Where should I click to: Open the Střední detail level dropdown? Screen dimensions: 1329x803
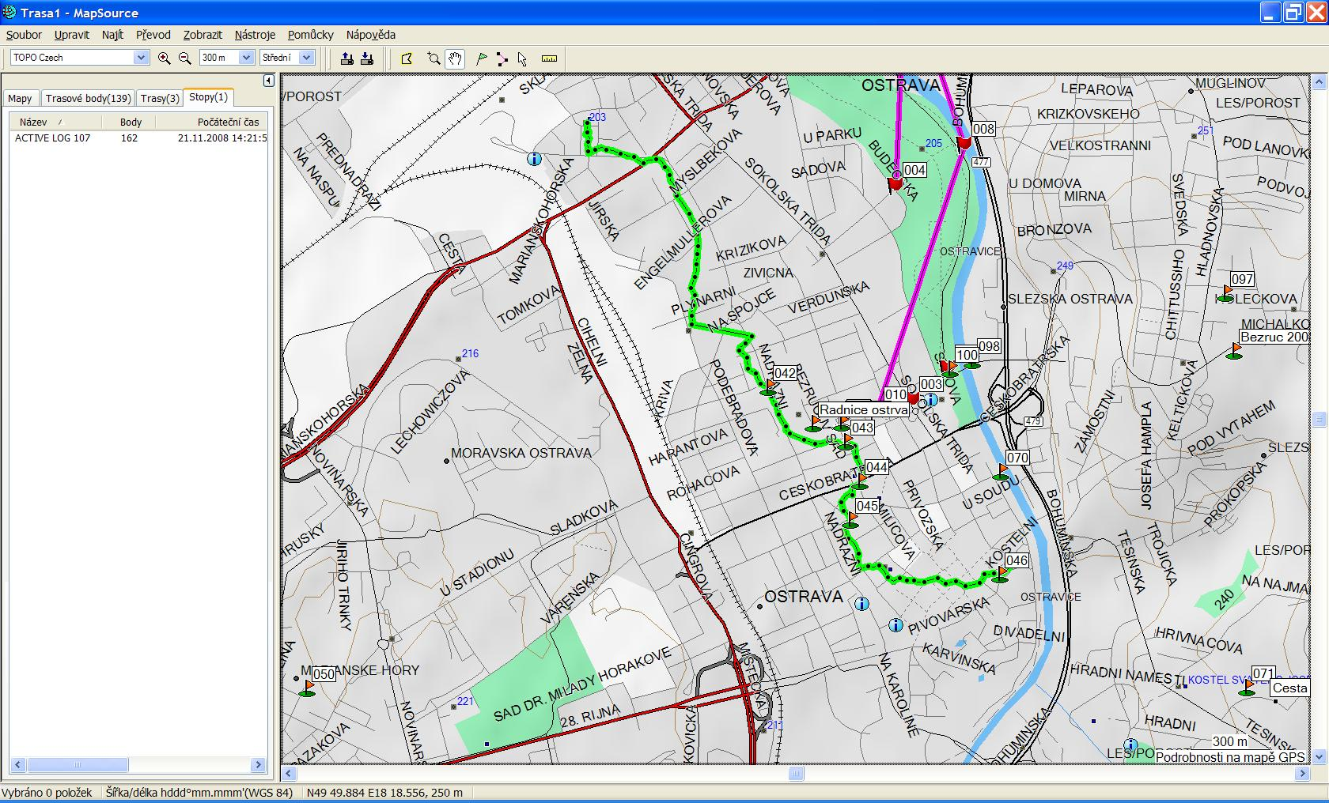pos(307,58)
